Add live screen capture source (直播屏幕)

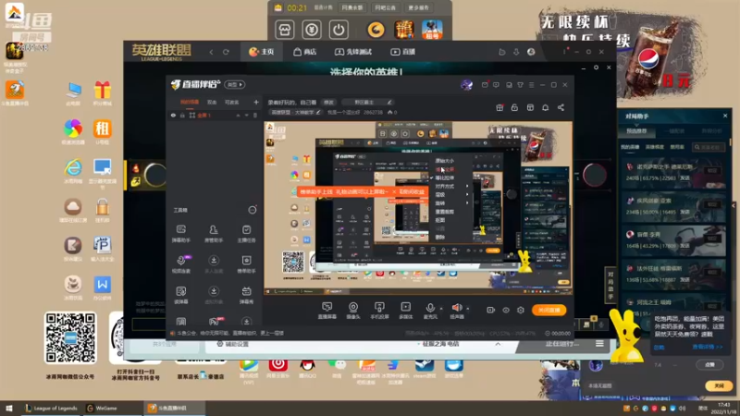coord(327,311)
